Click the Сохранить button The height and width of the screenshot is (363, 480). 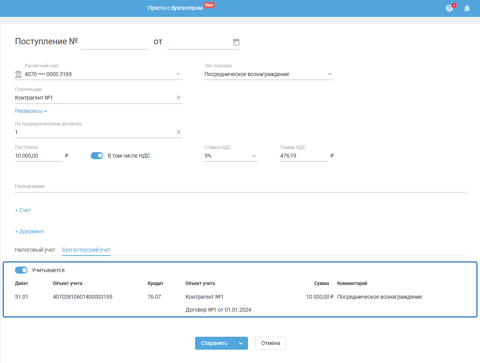coord(214,343)
